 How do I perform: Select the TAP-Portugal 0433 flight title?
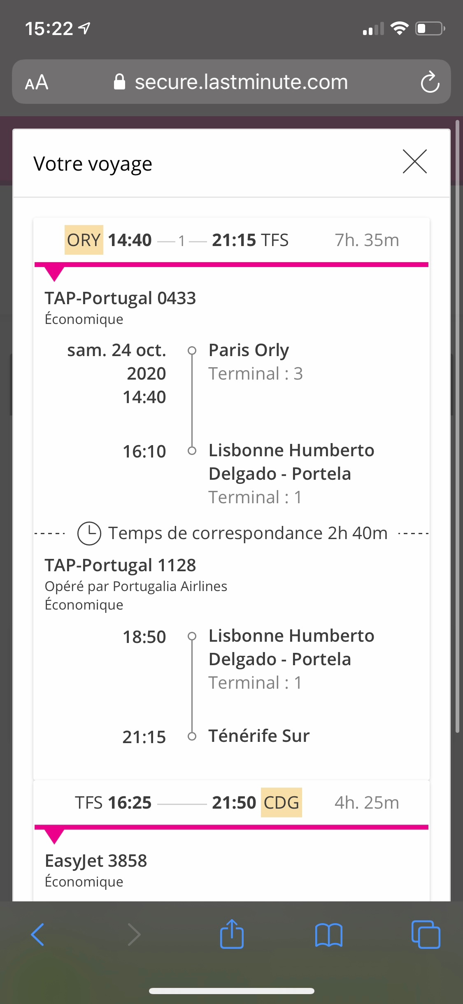click(x=120, y=298)
